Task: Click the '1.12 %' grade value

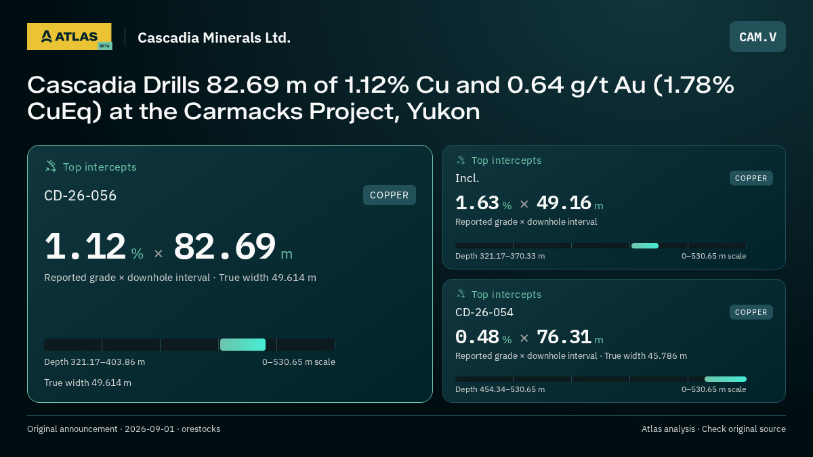Action: click(x=94, y=246)
